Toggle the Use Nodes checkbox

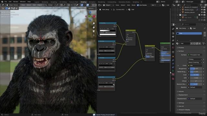(138, 5)
